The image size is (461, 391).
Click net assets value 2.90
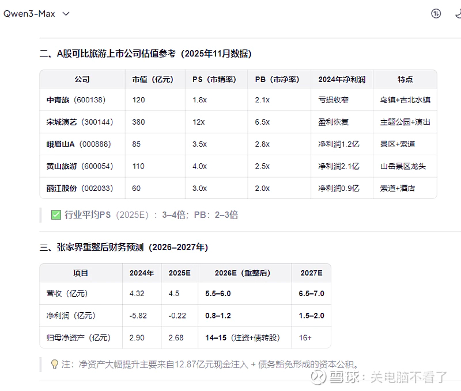coord(137,338)
